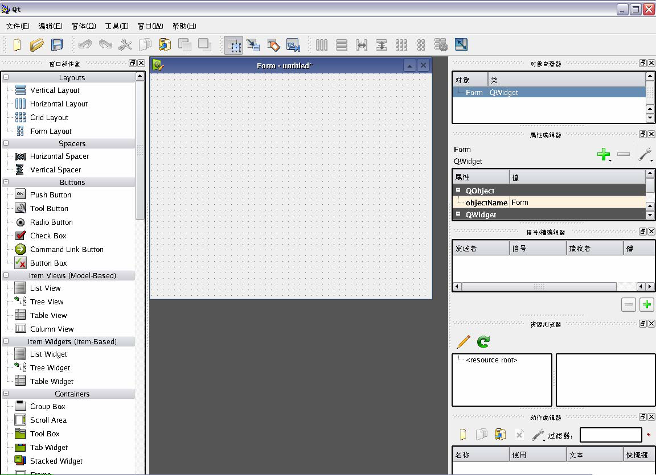Click the Save form toolbar icon

pyautogui.click(x=57, y=45)
